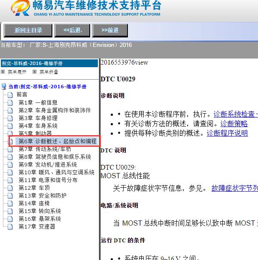Open 第8章 驾驶员信息和娱乐系统
Screen dimensions: 258x260
[55, 157]
